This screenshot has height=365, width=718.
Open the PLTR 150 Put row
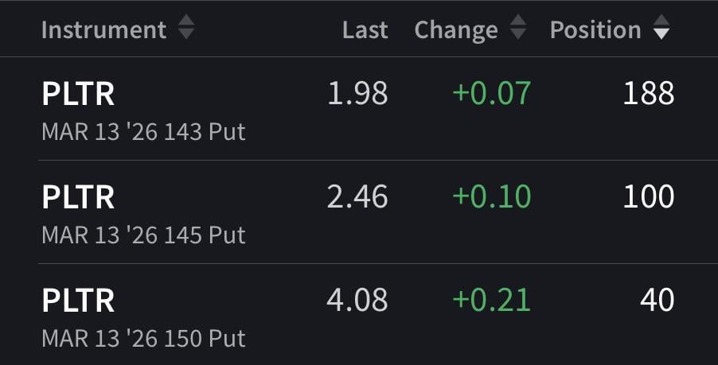tap(78, 301)
